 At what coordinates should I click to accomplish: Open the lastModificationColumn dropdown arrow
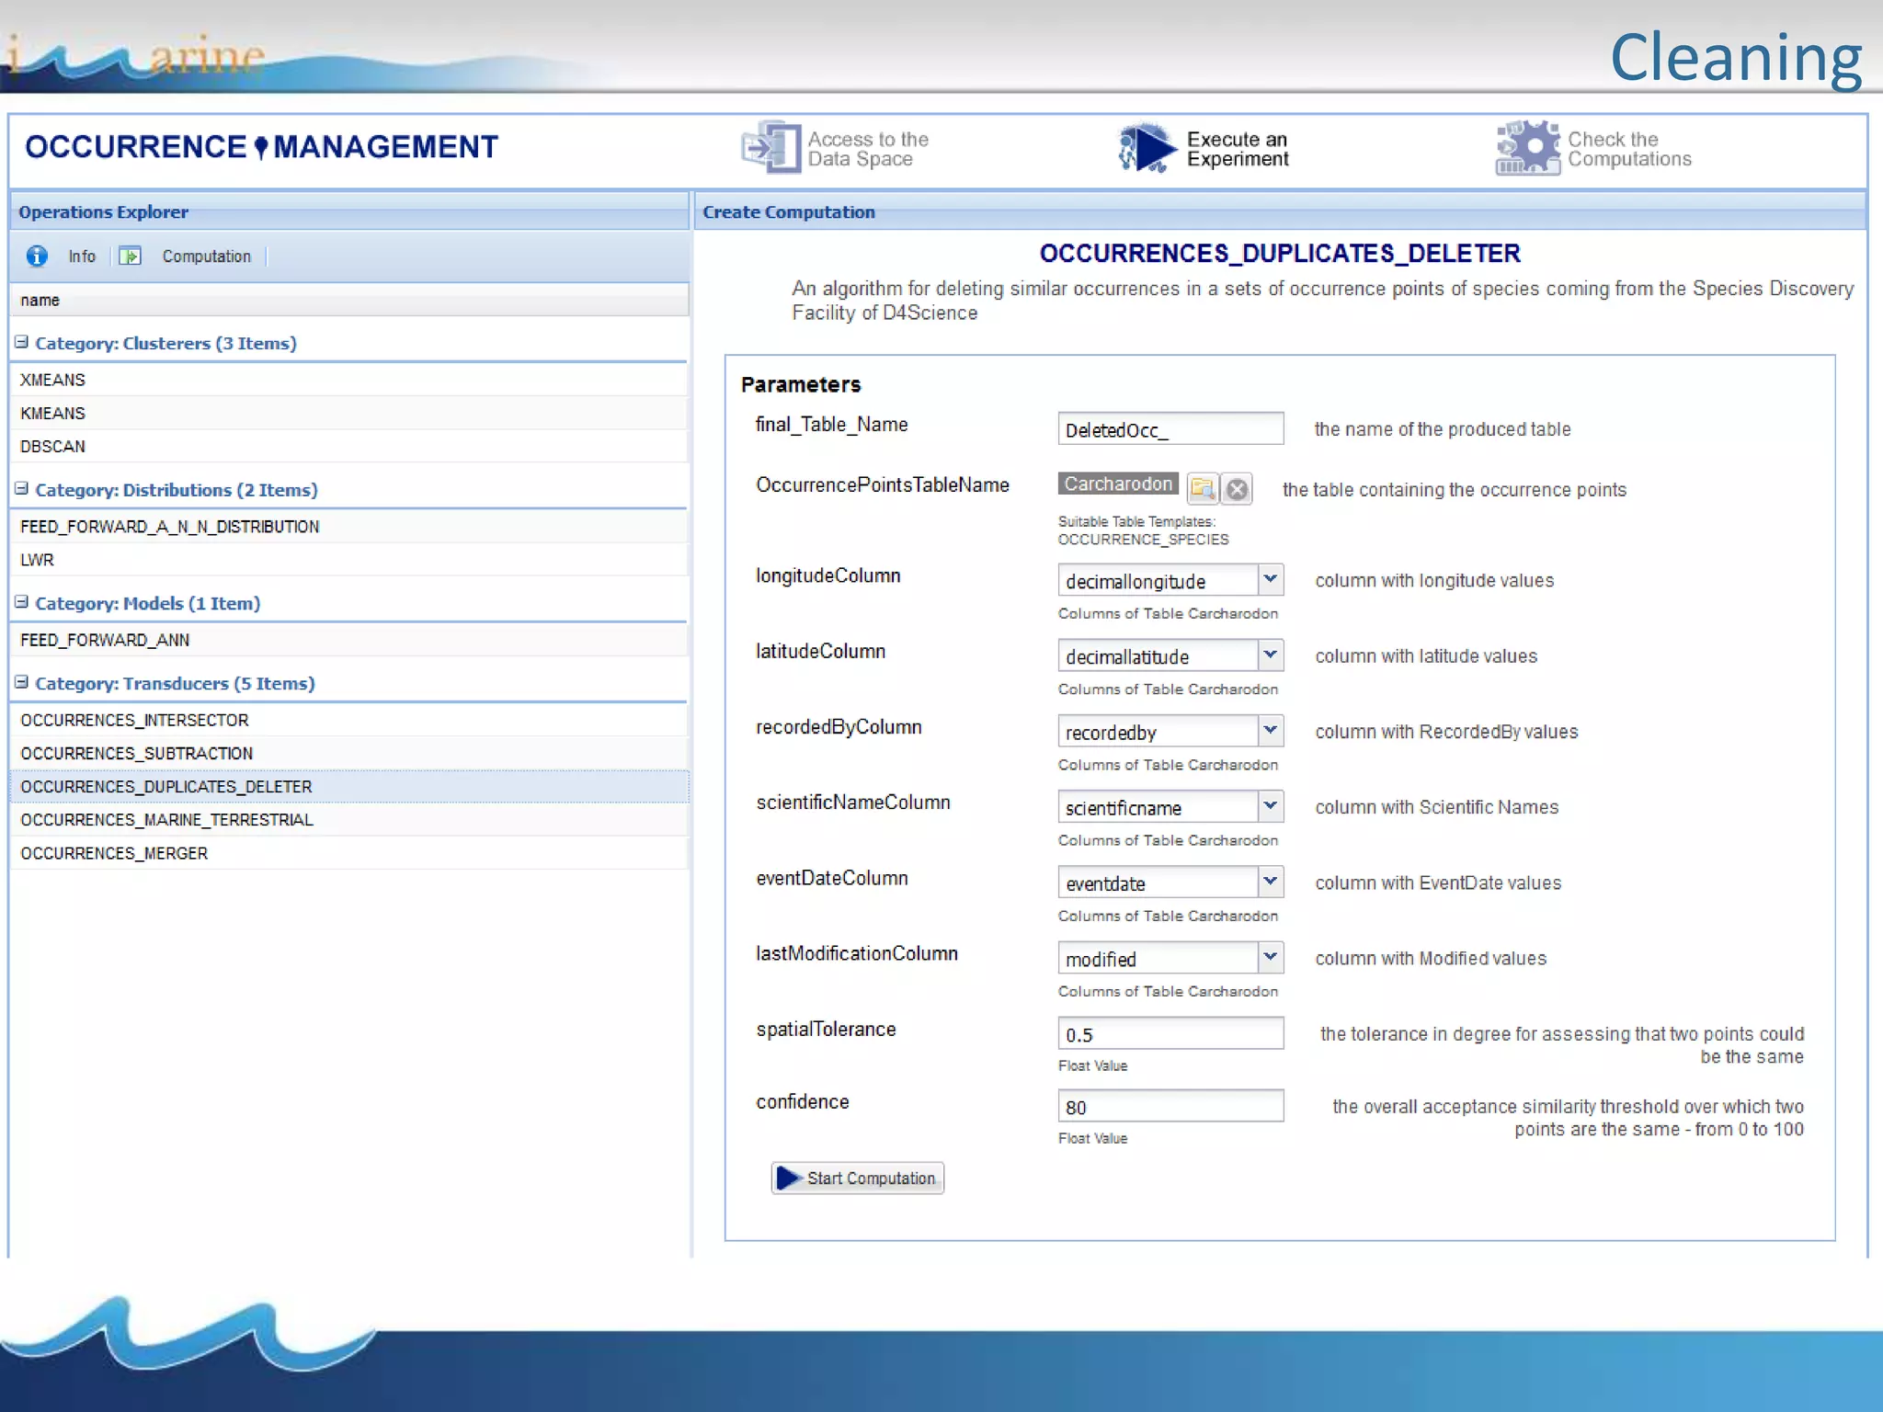pyautogui.click(x=1270, y=957)
